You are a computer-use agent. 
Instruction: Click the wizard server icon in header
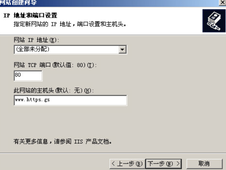(214, 21)
